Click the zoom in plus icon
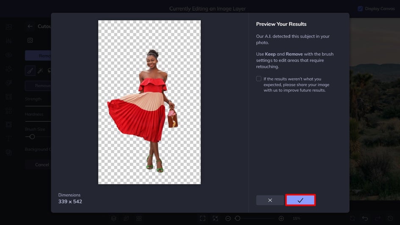 click(281, 218)
